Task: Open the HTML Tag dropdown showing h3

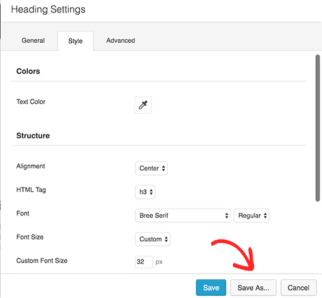Action: click(x=145, y=192)
